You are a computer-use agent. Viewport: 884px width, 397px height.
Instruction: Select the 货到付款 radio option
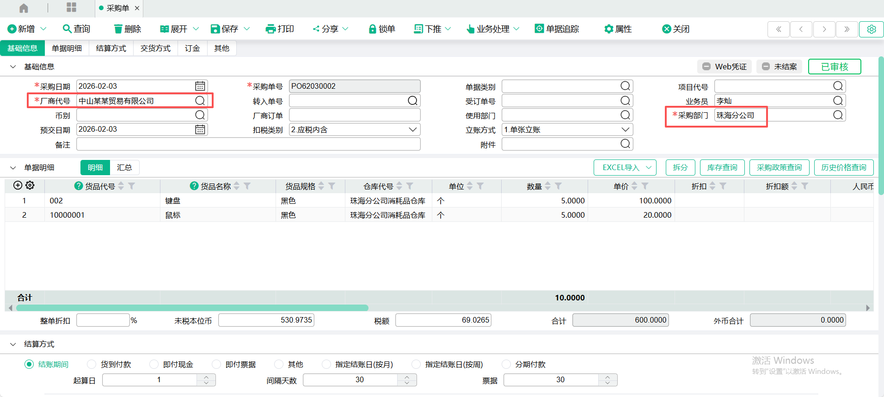point(92,364)
